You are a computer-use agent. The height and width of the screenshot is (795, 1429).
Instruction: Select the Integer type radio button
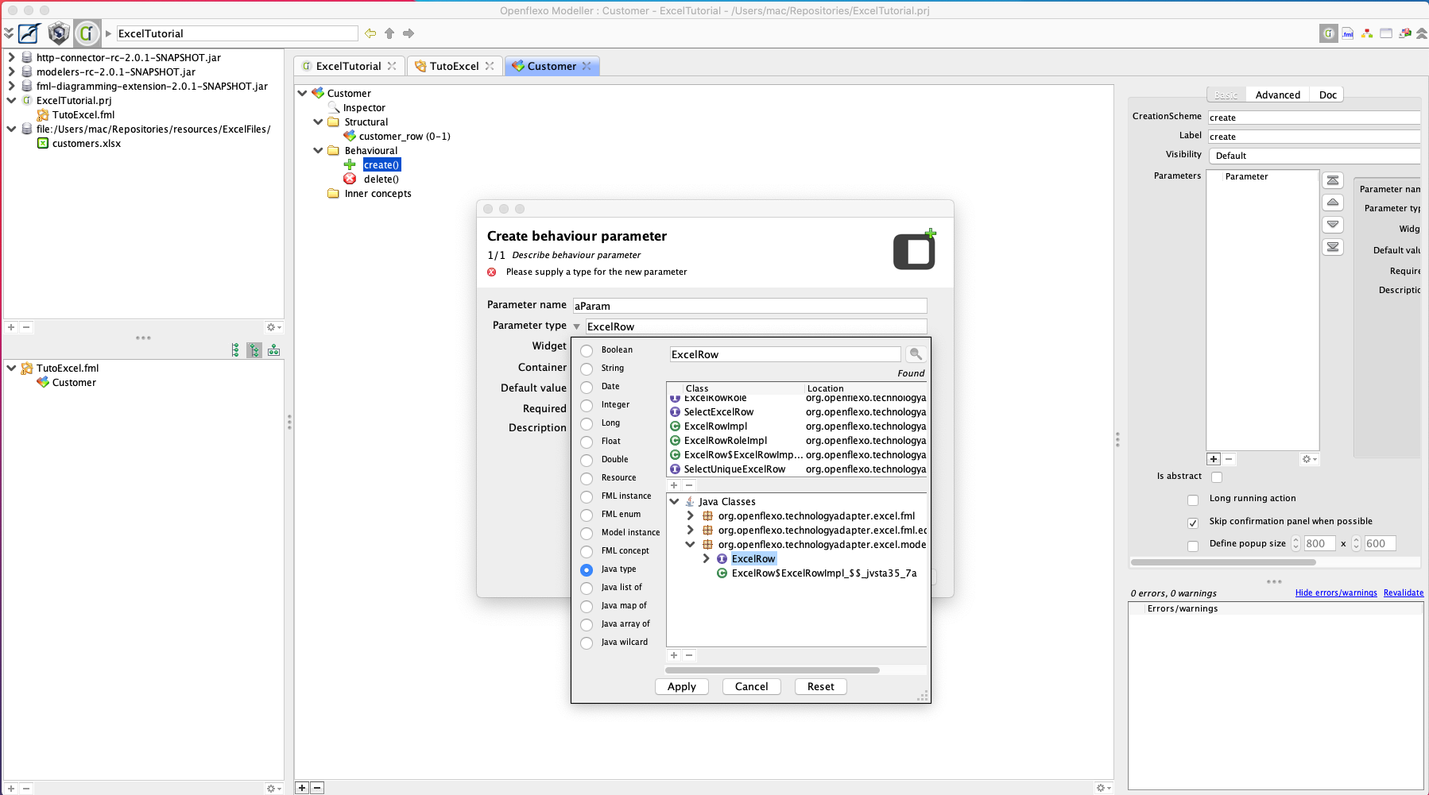tap(587, 405)
